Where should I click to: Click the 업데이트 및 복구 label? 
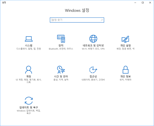click(29, 107)
